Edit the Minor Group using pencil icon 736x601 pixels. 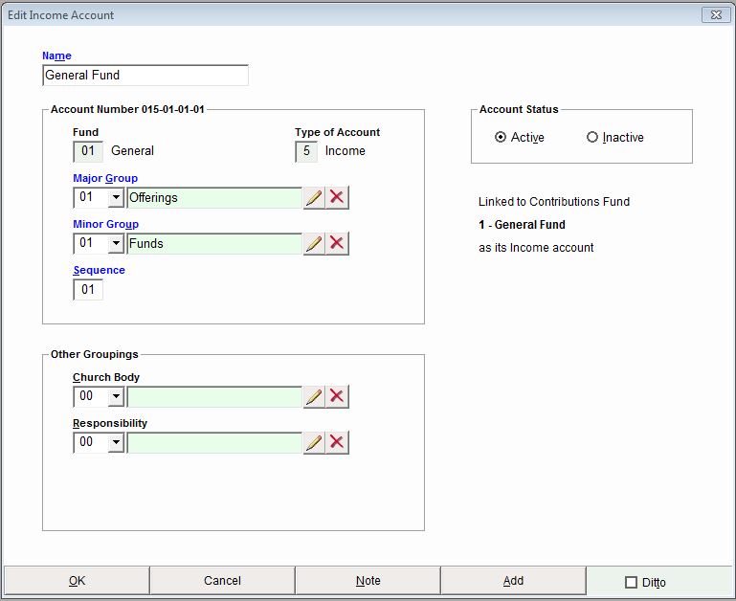tap(314, 244)
